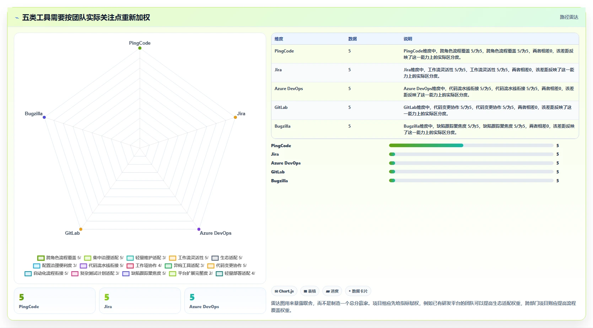The height and width of the screenshot is (328, 593).
Task: Click the Azure DevOps progress bar
Action: [471, 163]
